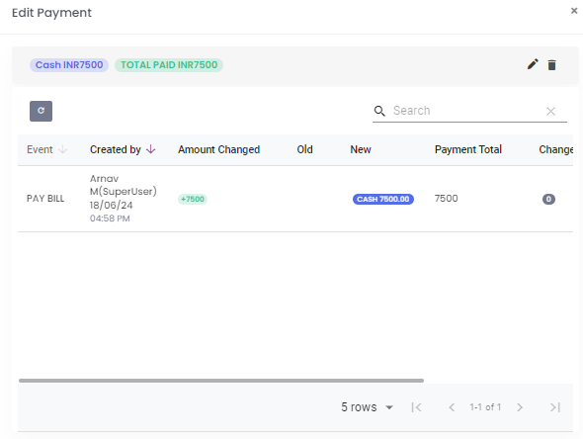The image size is (583, 439).
Task: Click the PAY BILL event cell
Action: (45, 199)
